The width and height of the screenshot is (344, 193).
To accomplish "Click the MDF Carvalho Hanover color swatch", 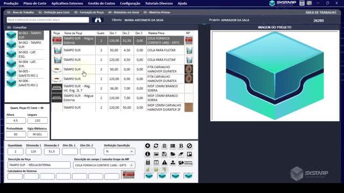I will (189, 107).
